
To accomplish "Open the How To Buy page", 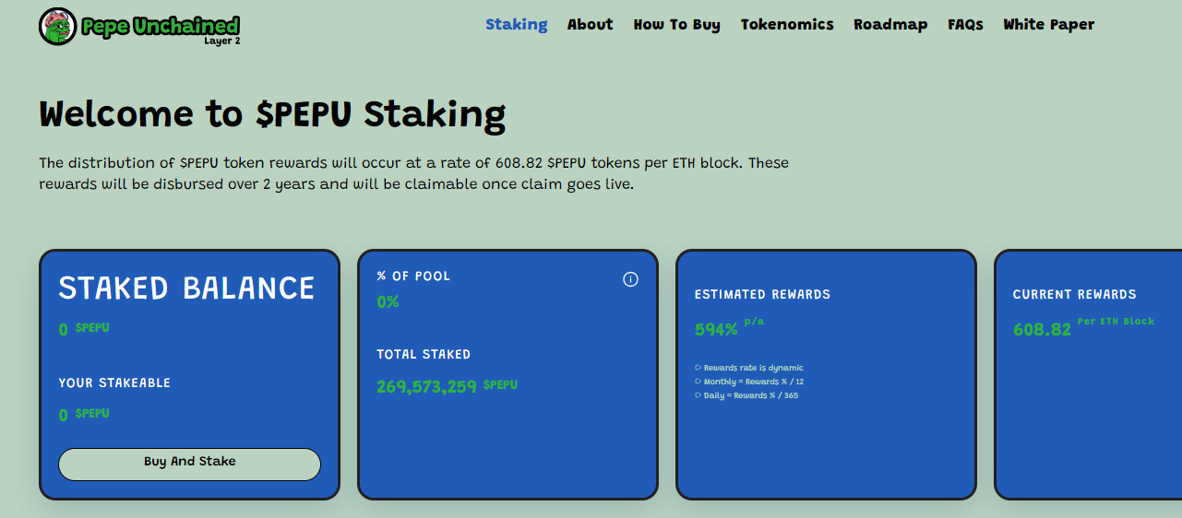I will (x=676, y=25).
